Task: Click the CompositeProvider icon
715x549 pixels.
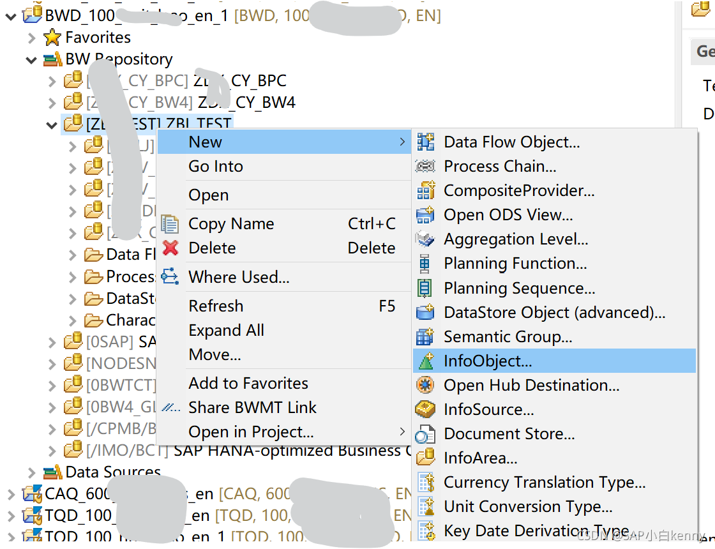Action: 425,191
